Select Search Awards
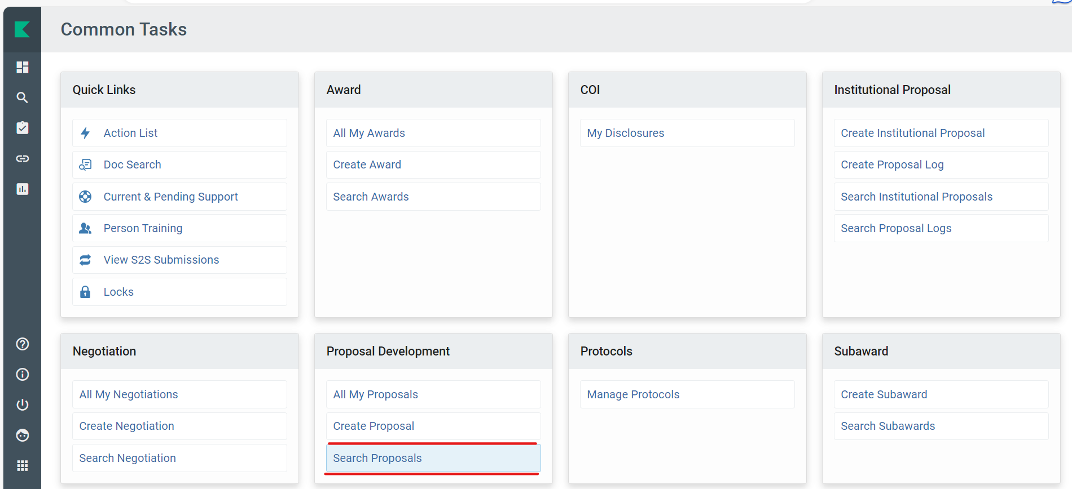Image resolution: width=1072 pixels, height=489 pixels. pyautogui.click(x=433, y=197)
